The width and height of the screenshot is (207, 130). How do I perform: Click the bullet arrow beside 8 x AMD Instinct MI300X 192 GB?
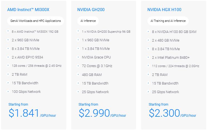click(x=9, y=31)
